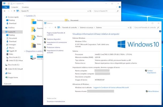Open Impostazioni di connessione remota

click(x=57, y=43)
